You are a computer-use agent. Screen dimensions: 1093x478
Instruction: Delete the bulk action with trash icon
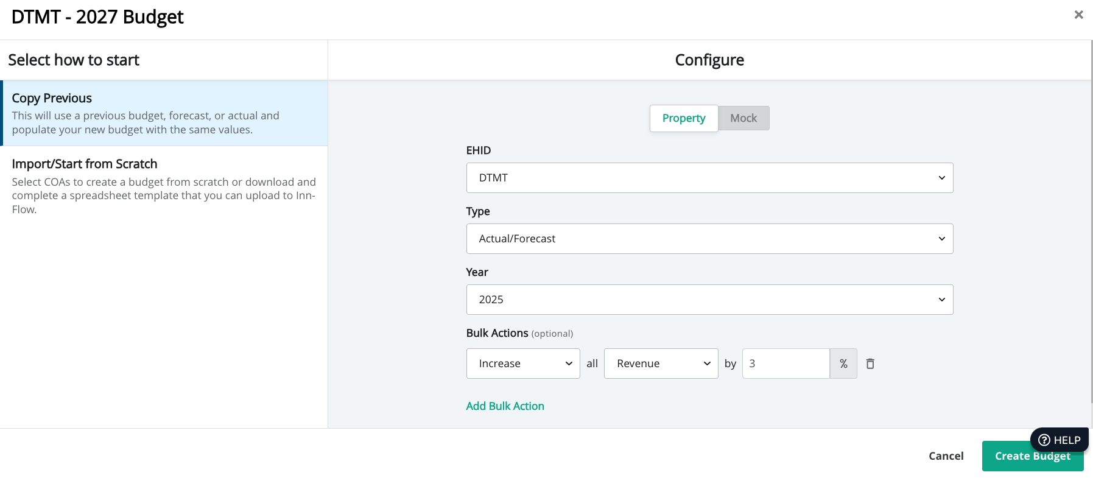click(870, 364)
